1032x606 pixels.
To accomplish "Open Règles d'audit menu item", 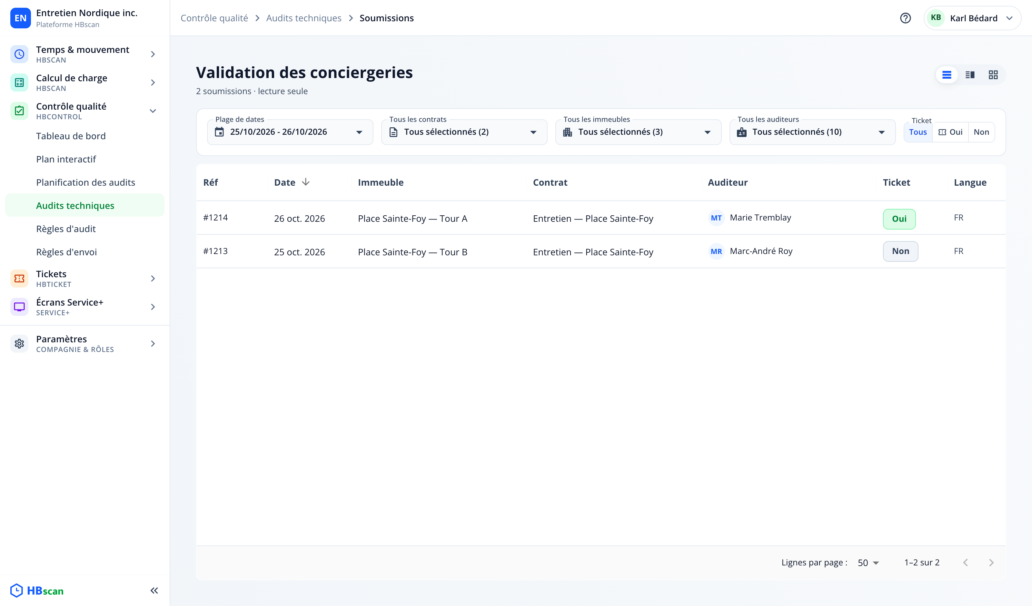I will pyautogui.click(x=84, y=229).
